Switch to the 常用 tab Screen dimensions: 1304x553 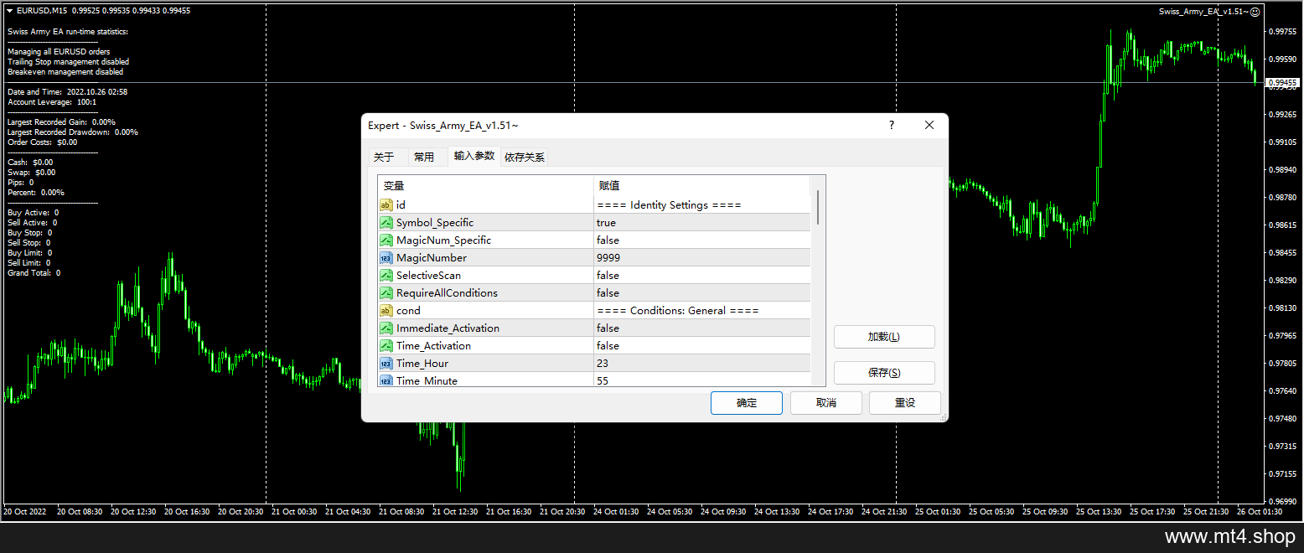point(424,158)
